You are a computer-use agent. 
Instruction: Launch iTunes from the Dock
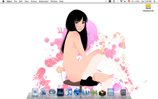pyautogui.click(x=69, y=92)
